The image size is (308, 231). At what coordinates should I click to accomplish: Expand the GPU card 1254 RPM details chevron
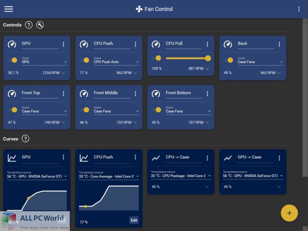(63, 73)
